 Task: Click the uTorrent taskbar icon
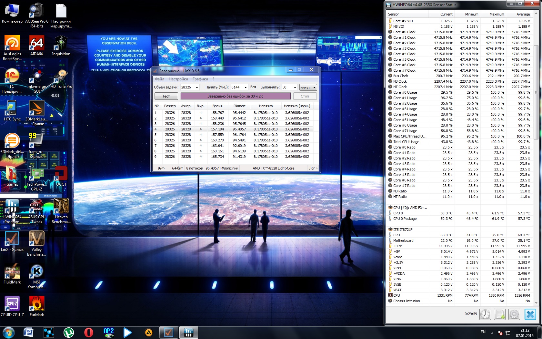[x=68, y=332]
